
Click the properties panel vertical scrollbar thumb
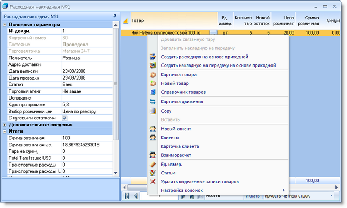pyautogui.click(x=115, y=84)
